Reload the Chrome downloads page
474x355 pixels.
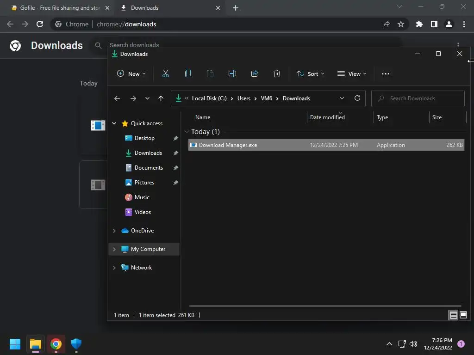pos(40,24)
